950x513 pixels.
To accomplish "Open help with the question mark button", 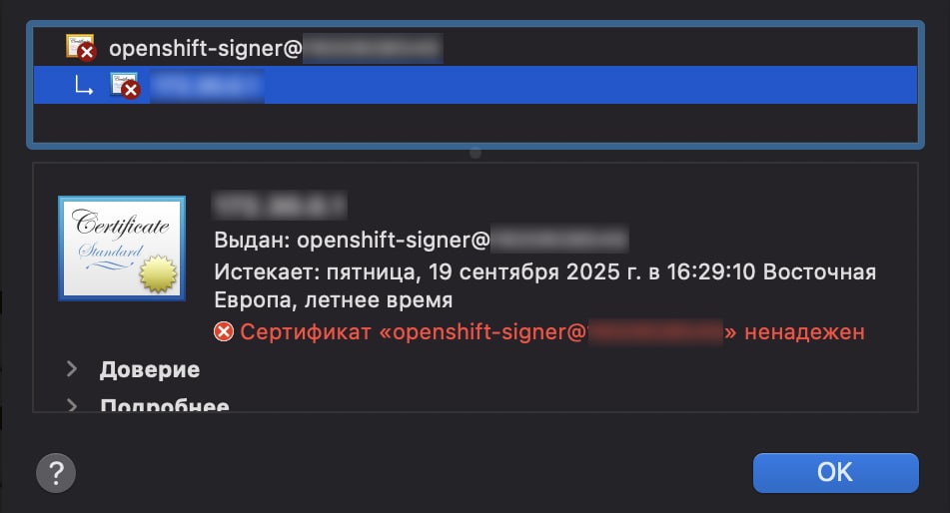I will 56,473.
